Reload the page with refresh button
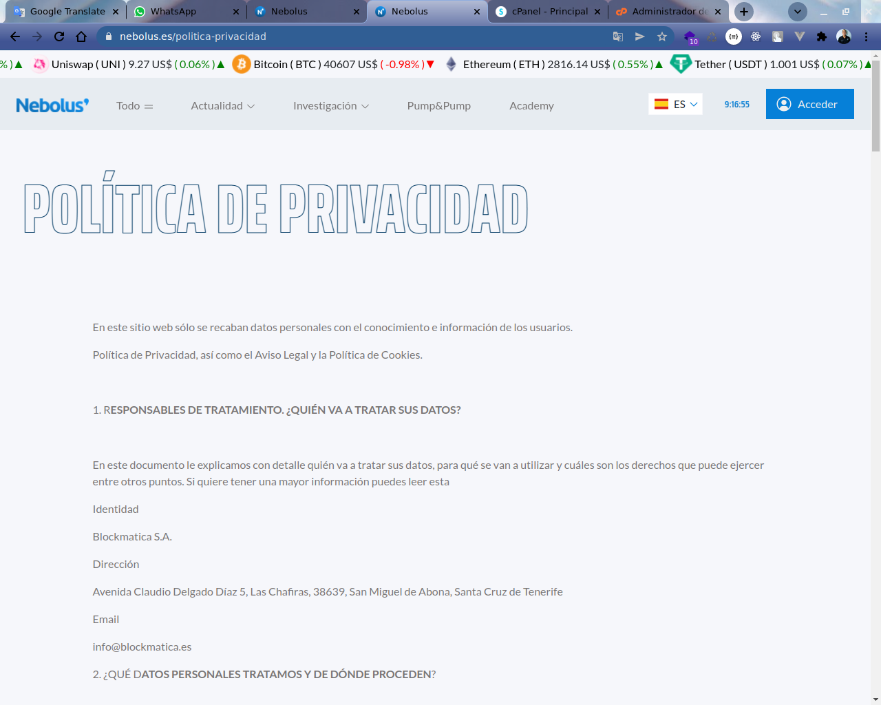 pos(59,36)
